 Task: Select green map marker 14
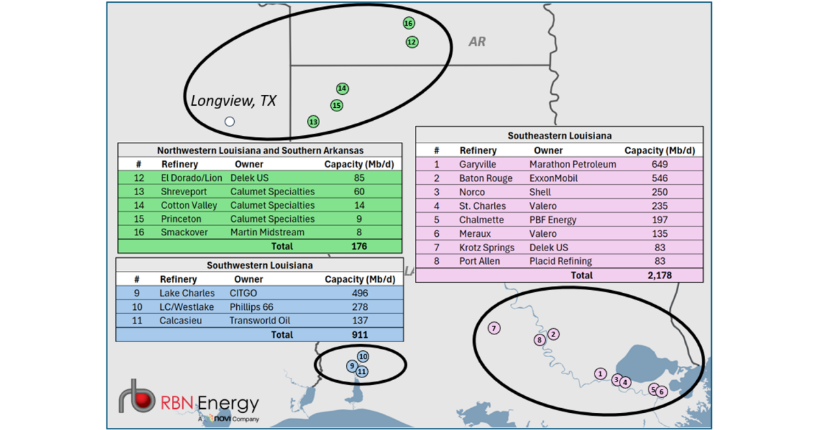342,89
